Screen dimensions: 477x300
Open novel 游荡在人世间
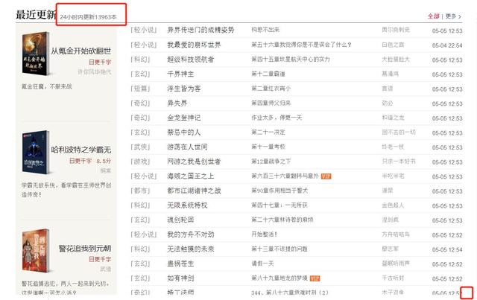187,147
